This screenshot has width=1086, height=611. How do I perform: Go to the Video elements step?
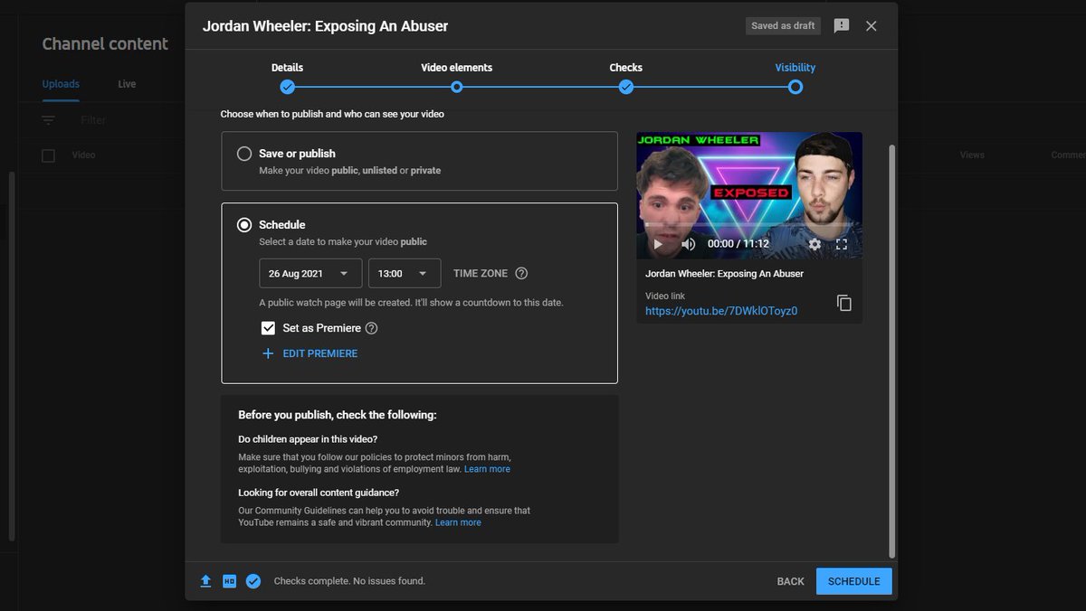click(x=457, y=79)
